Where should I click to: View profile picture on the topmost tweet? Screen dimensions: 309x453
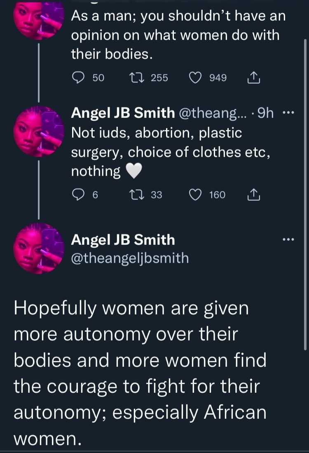[39, 20]
